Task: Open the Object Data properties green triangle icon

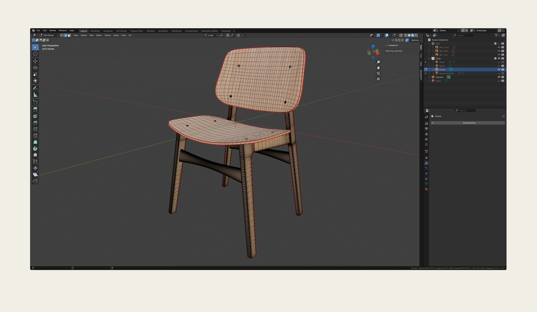Action: (x=426, y=184)
